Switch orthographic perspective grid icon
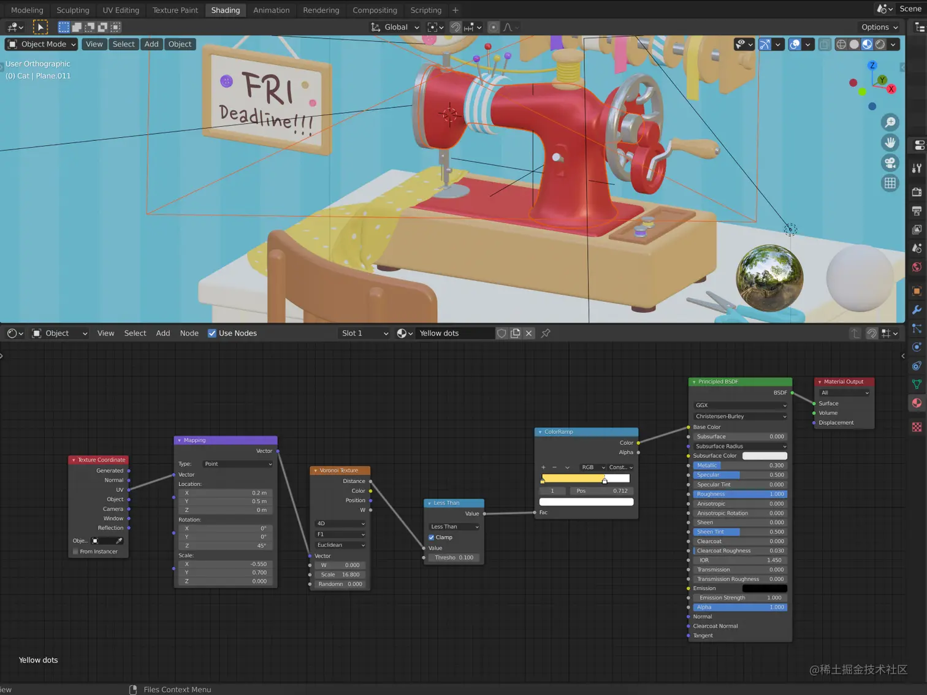 click(890, 183)
